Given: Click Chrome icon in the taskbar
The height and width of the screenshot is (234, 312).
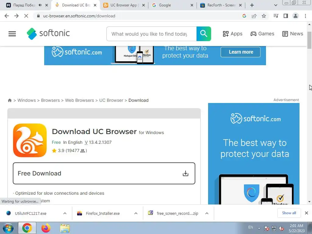Looking at the screenshot, I should click(27, 228).
